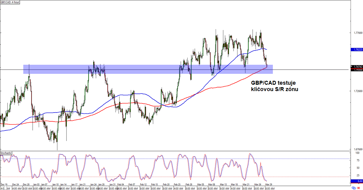This screenshot has height=190, width=363.
Task: Click the Mar 05 date label
Action: (201, 184)
